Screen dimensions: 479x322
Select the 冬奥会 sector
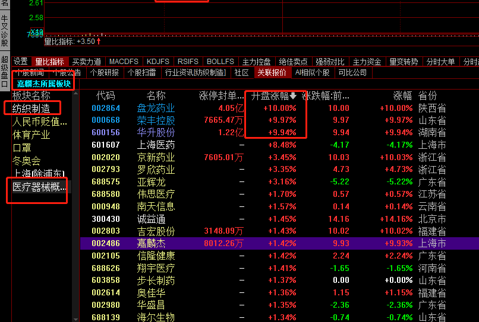[27, 161]
